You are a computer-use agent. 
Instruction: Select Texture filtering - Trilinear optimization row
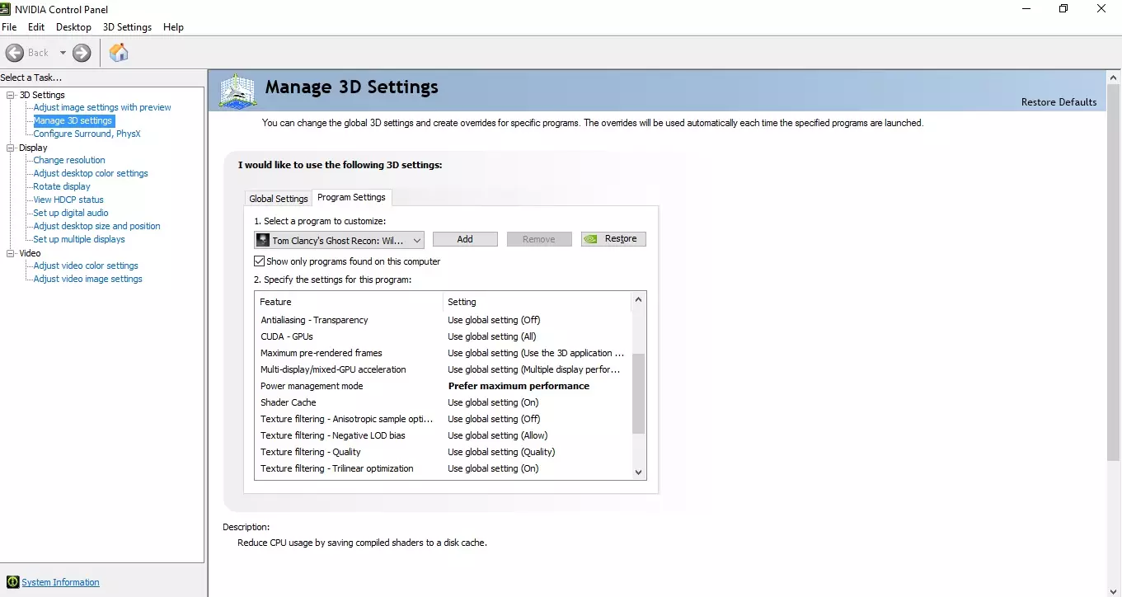[443, 468]
